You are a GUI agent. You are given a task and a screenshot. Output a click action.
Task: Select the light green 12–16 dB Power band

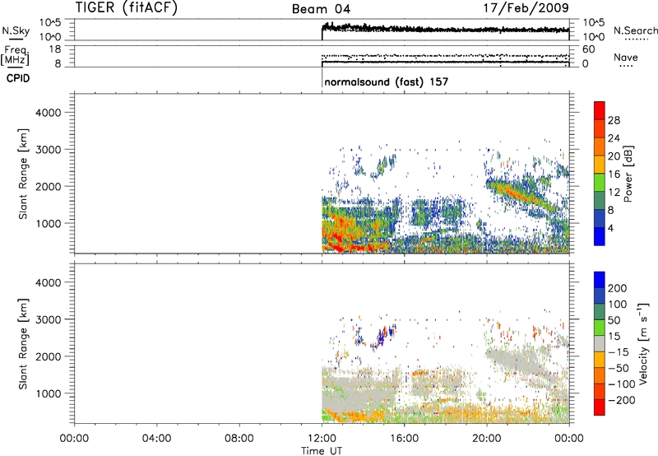point(600,183)
